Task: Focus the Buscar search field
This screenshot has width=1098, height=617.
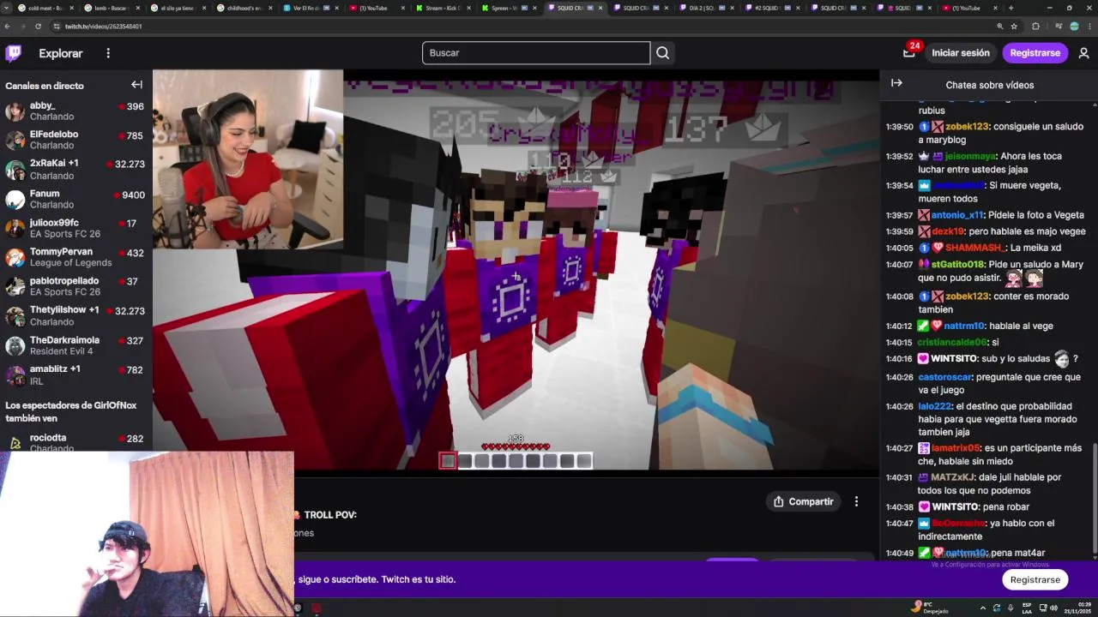Action: tap(536, 53)
